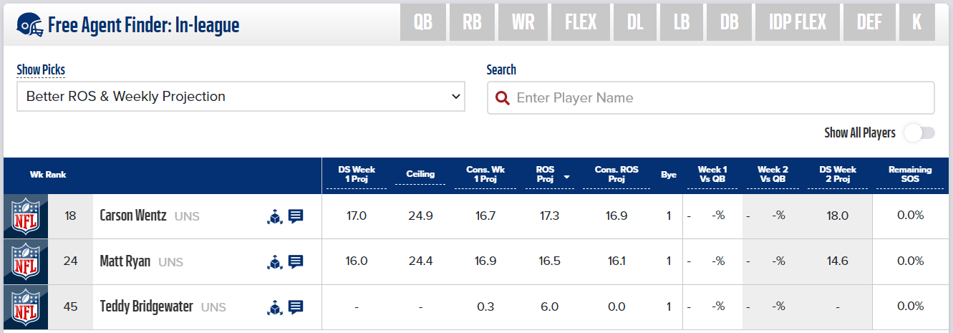Select the WR position tab
Image resolution: width=953 pixels, height=333 pixels.
pyautogui.click(x=523, y=22)
